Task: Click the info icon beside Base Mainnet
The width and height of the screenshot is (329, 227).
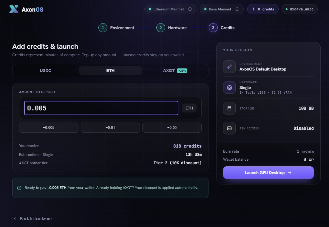Action: coord(237,9)
